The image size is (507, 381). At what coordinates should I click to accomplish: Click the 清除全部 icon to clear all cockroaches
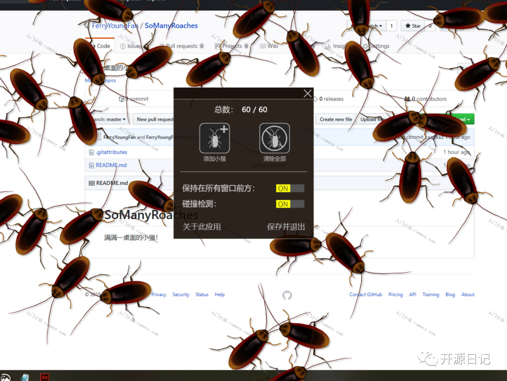tap(275, 137)
